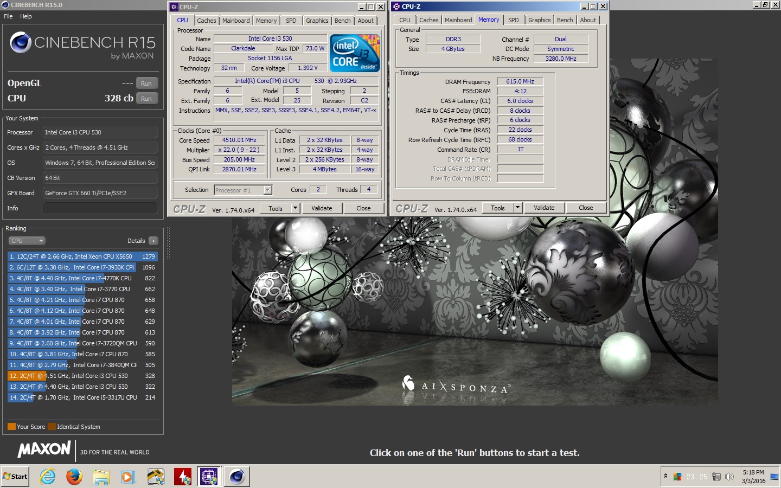The width and height of the screenshot is (781, 488).
Task: Expand Tools dropdown arrow in right CPU-Z
Action: pos(518,208)
